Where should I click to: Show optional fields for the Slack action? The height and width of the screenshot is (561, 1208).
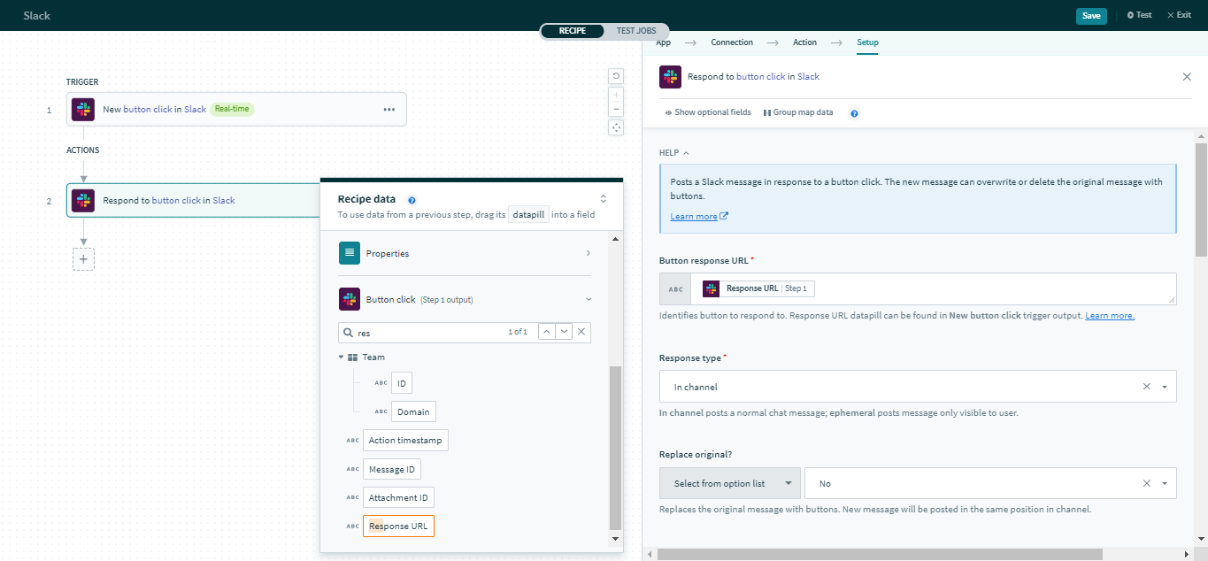point(708,112)
